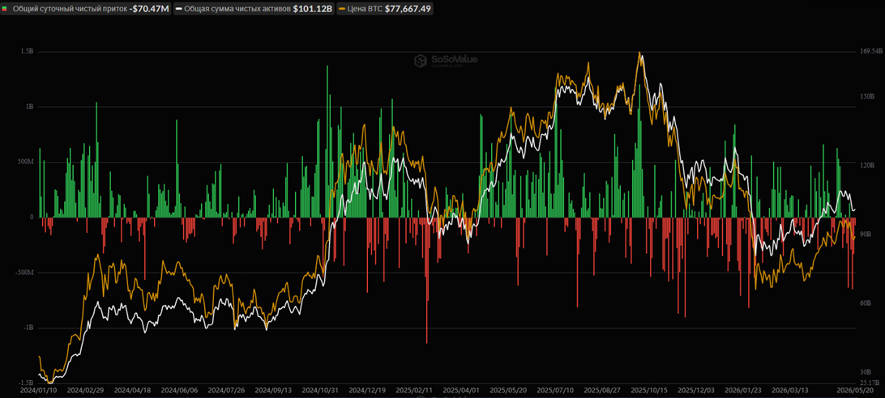Click the 2024/01/10 date axis label
Image resolution: width=885 pixels, height=398 pixels.
pos(36,390)
